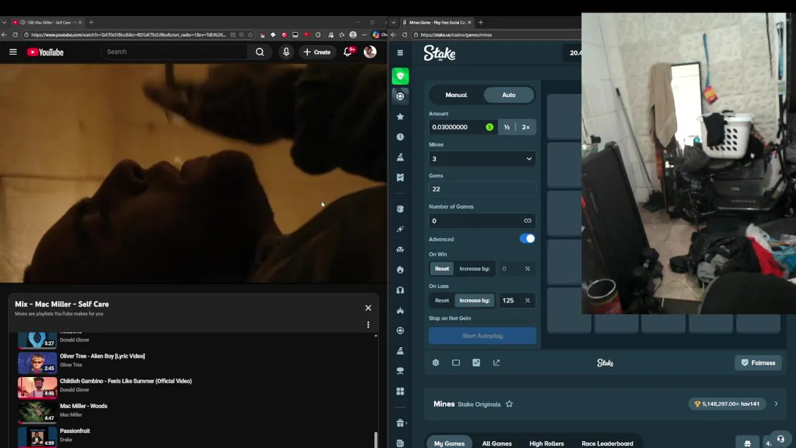
Task: Switch to the My Games tab
Action: click(449, 443)
